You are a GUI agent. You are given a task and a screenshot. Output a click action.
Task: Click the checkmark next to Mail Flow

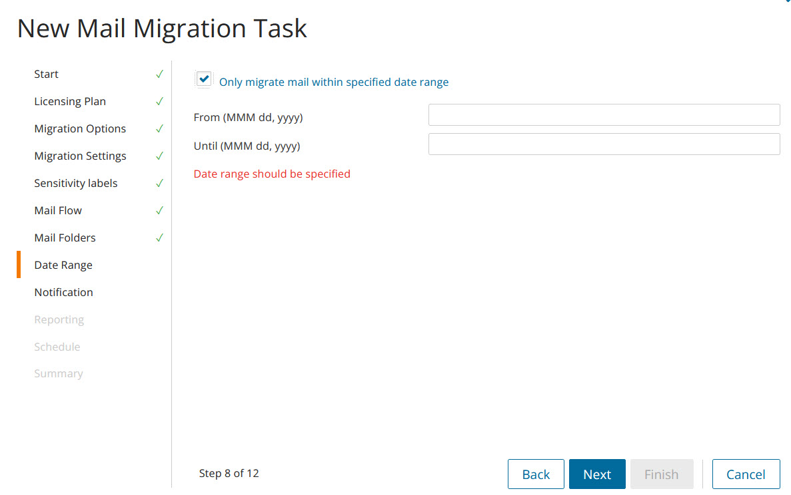pos(159,210)
